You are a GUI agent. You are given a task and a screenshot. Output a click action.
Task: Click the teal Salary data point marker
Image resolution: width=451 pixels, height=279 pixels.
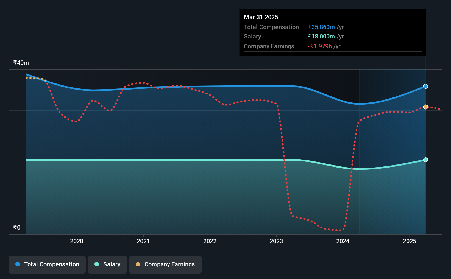(x=425, y=160)
